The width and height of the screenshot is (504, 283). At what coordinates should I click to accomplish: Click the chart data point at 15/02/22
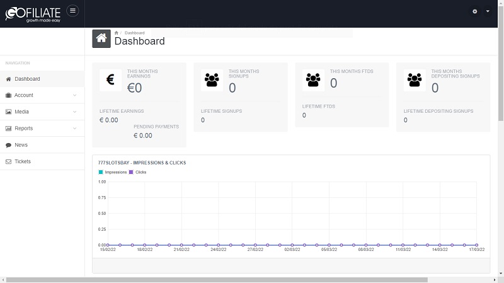click(x=108, y=245)
